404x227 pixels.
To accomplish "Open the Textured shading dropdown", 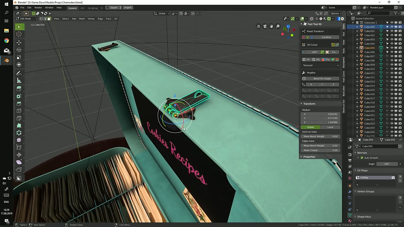I will pyautogui.click(x=321, y=65).
